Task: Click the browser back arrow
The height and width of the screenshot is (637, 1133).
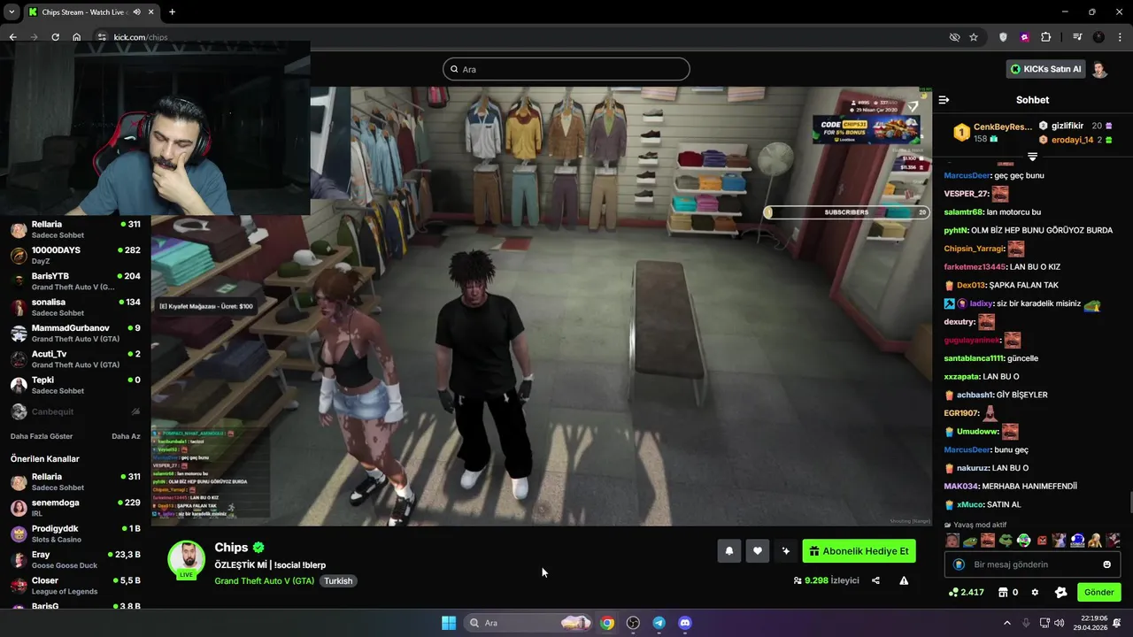Action: (x=12, y=37)
